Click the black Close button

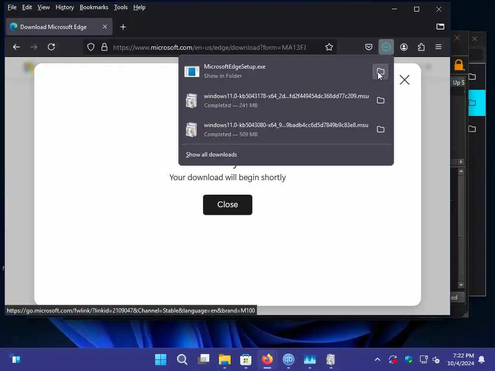click(x=228, y=204)
